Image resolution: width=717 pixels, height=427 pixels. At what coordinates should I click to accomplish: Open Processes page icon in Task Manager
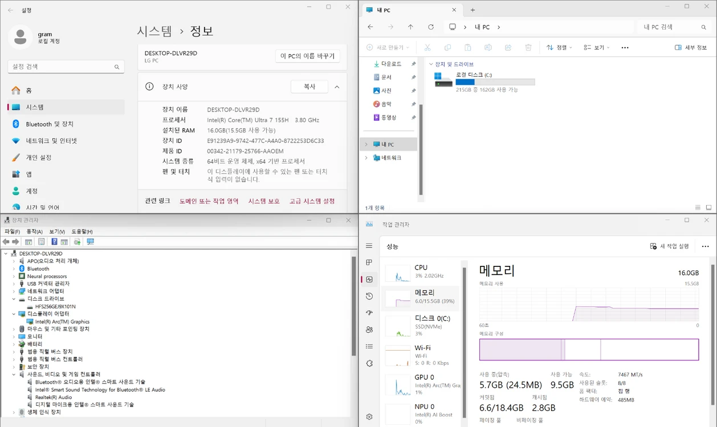click(369, 262)
